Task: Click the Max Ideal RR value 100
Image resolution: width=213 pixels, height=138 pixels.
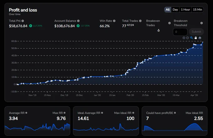Action: [x=130, y=119]
